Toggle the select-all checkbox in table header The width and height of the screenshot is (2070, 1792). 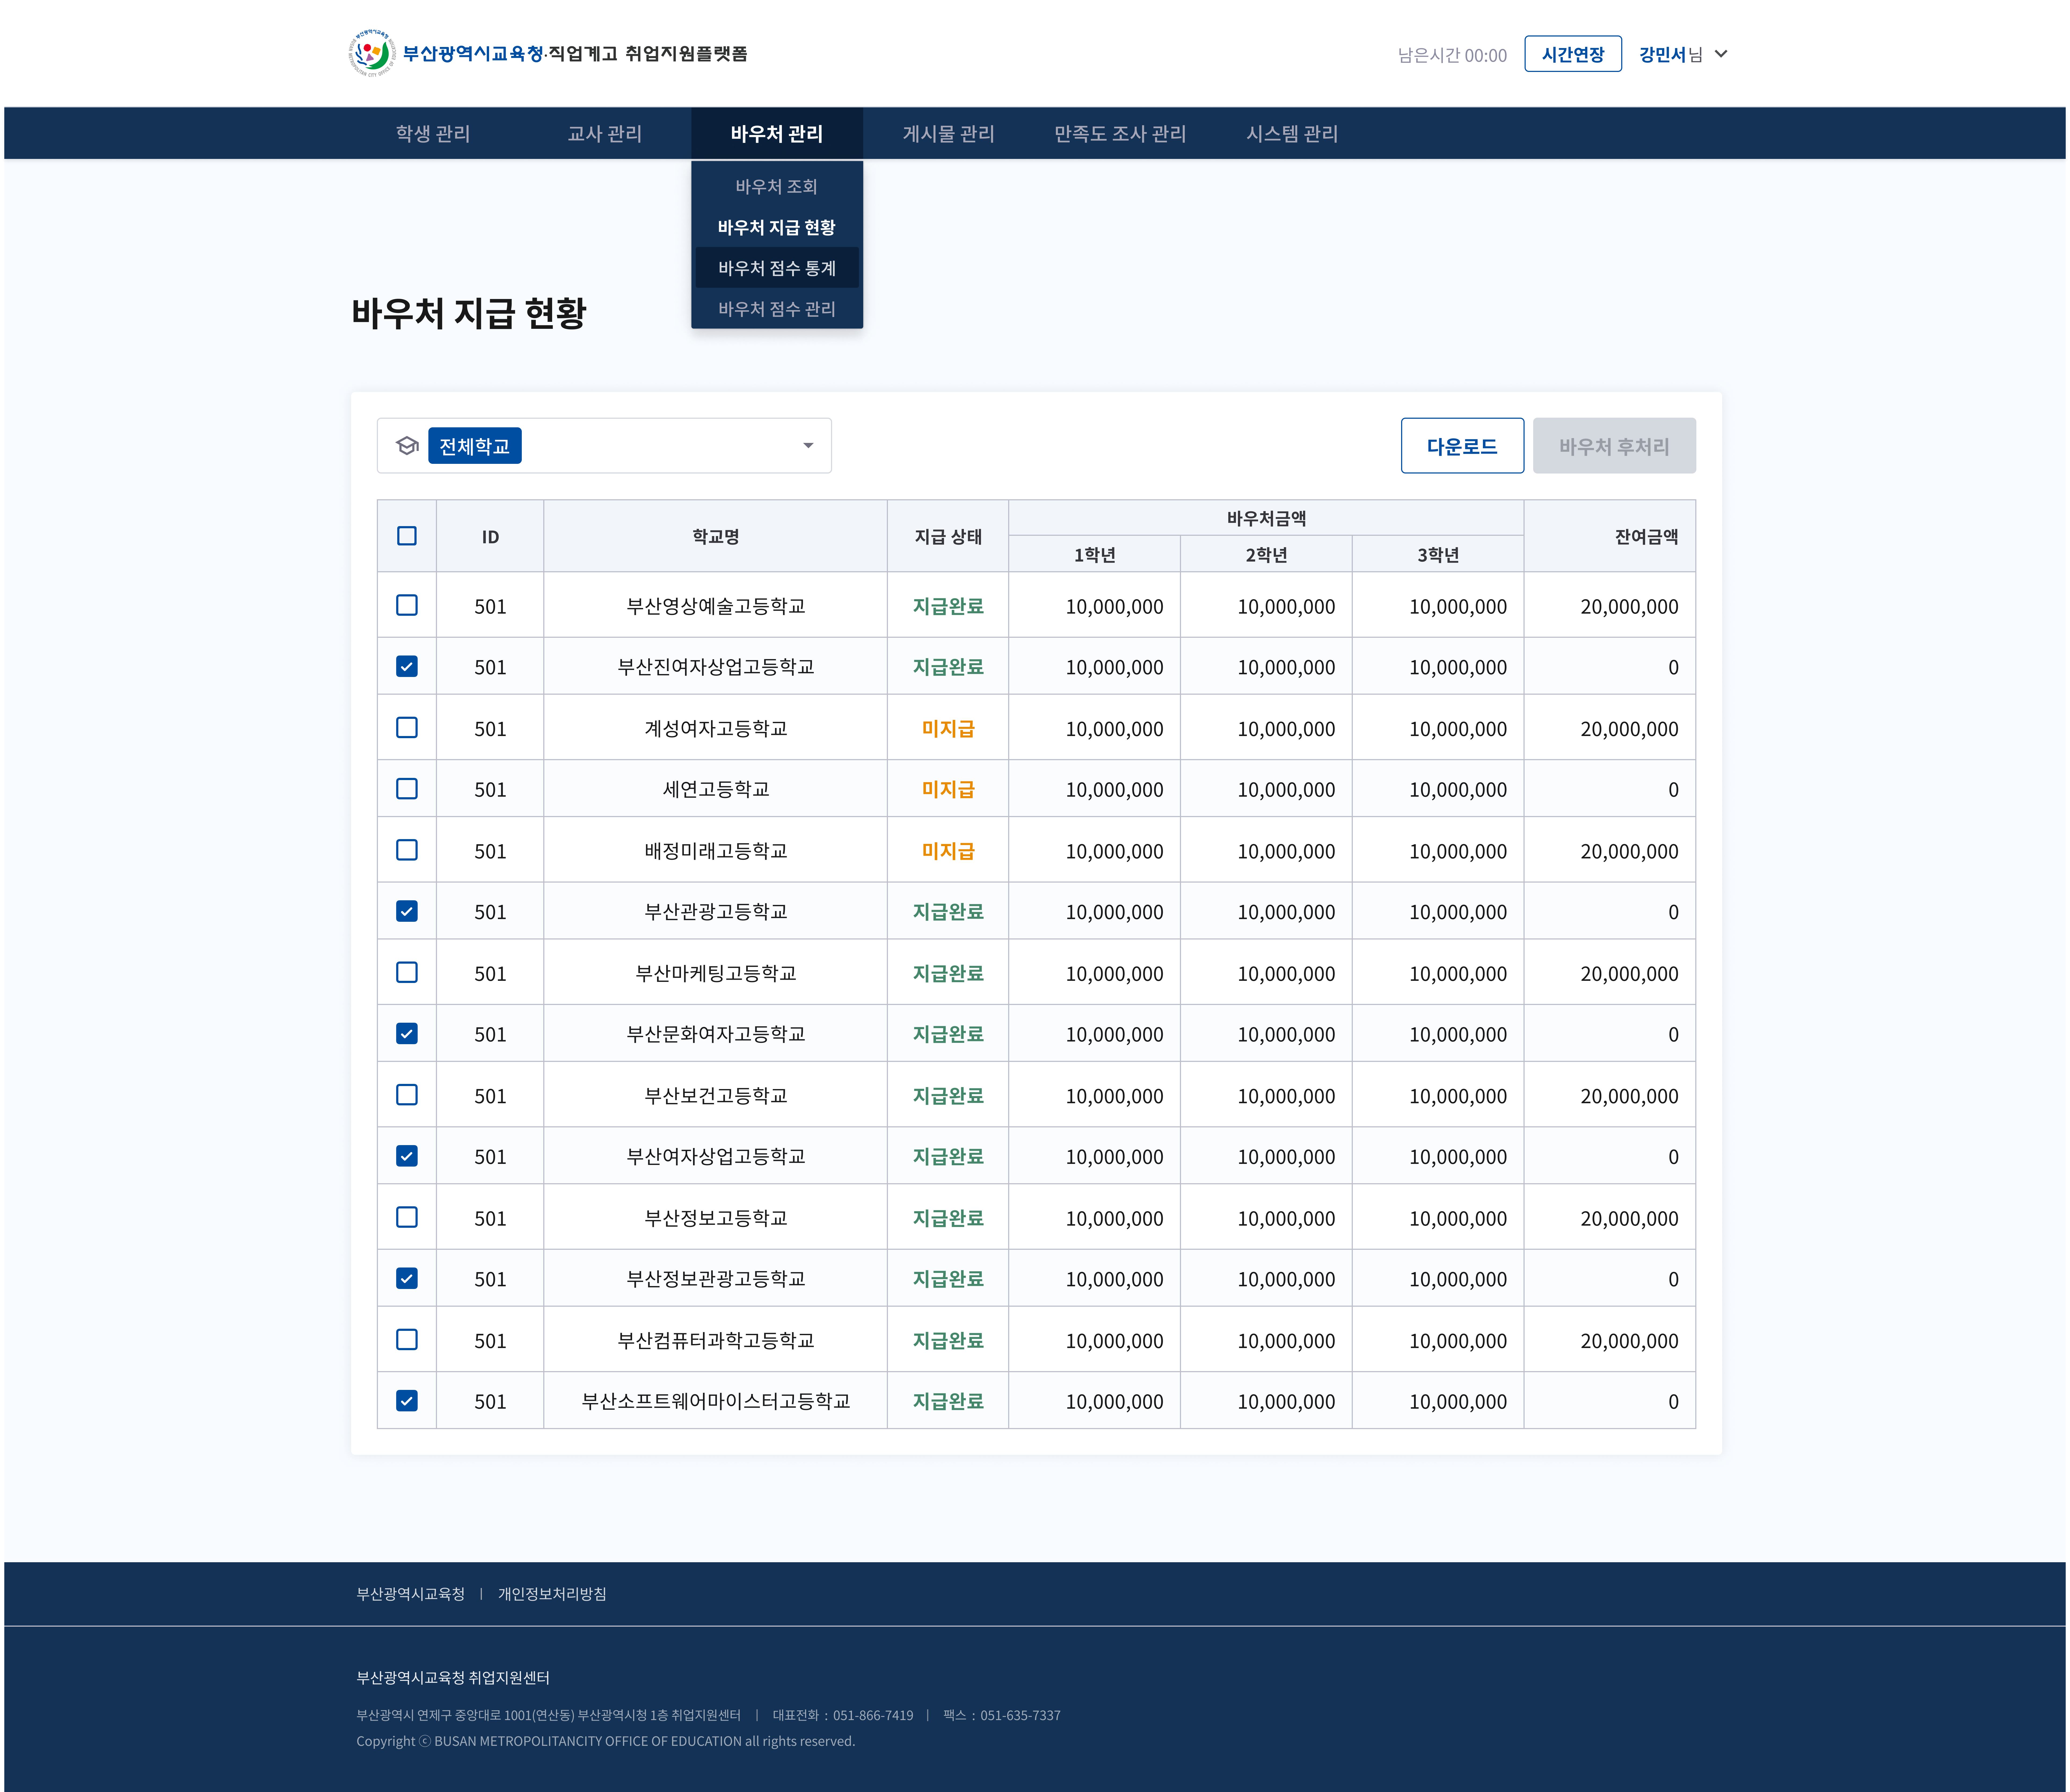pos(407,536)
